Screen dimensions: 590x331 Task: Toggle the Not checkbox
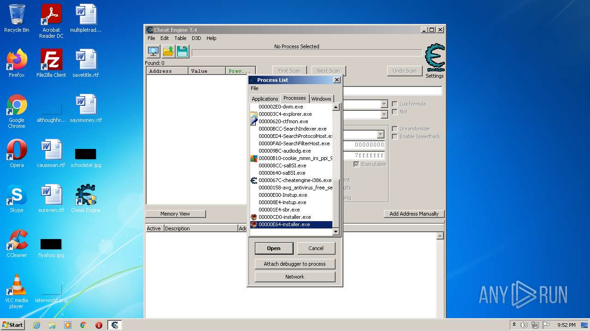(395, 112)
